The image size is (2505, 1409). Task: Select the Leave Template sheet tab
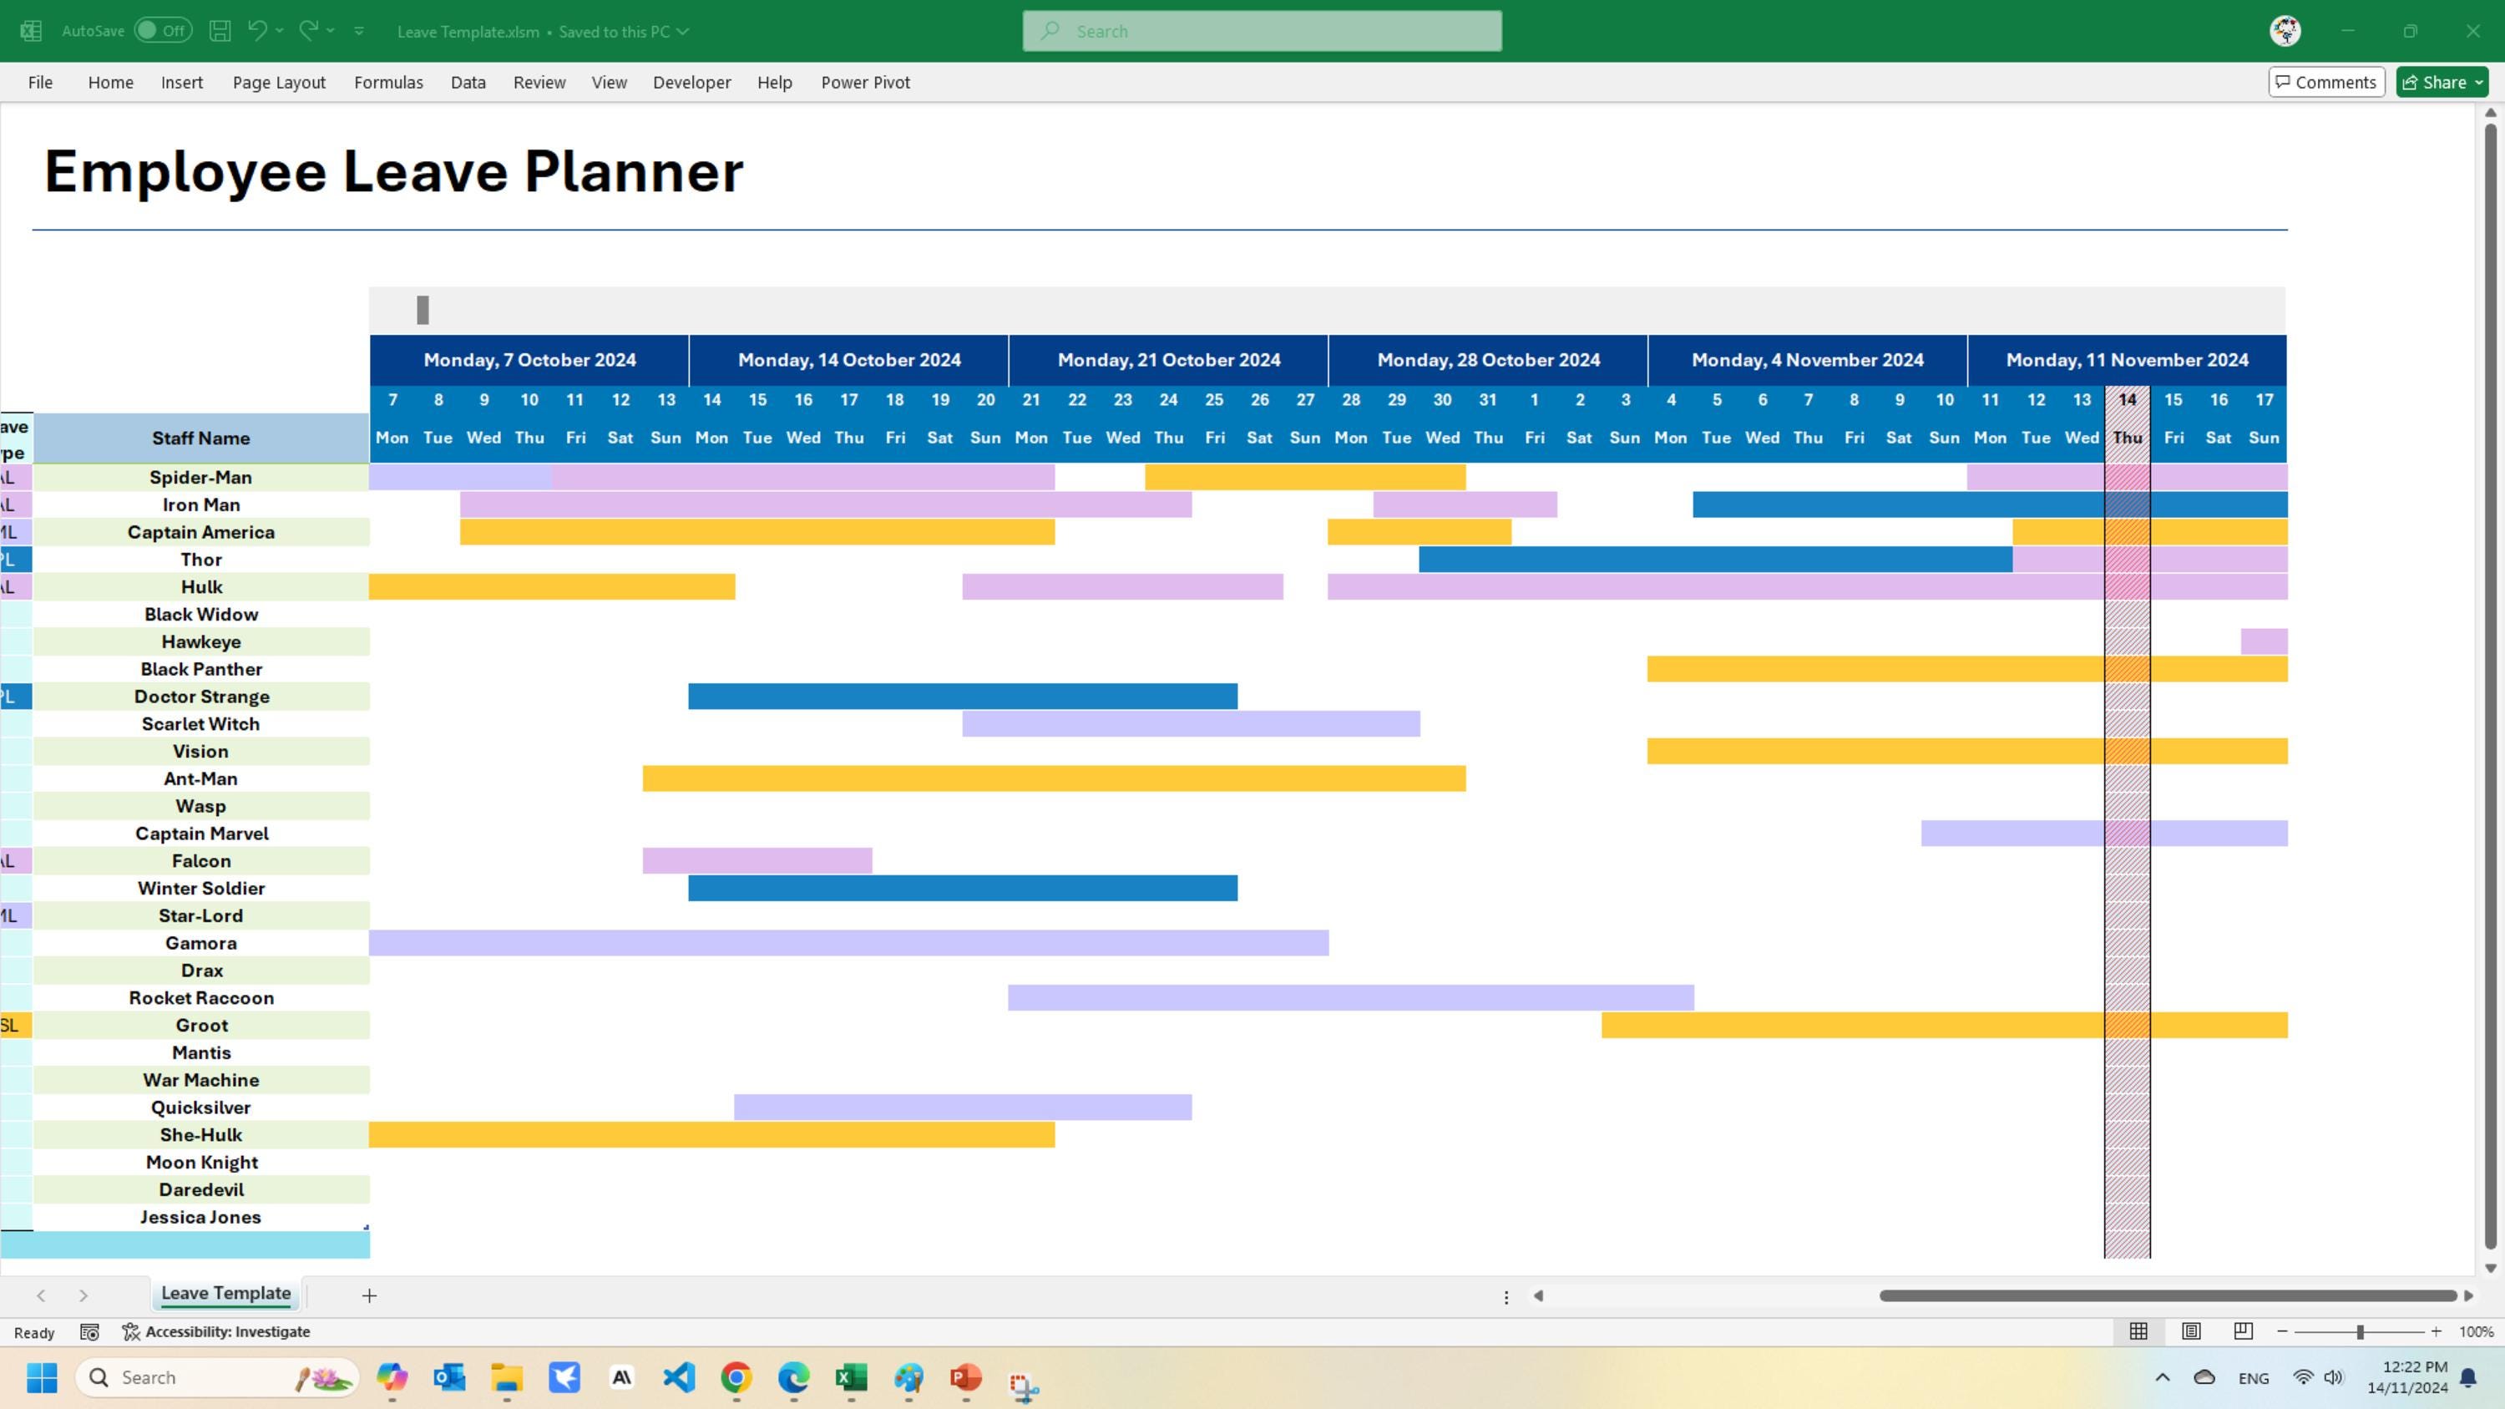(225, 1293)
